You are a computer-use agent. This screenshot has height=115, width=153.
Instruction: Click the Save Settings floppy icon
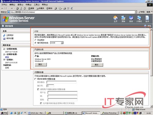(x=4, y=39)
